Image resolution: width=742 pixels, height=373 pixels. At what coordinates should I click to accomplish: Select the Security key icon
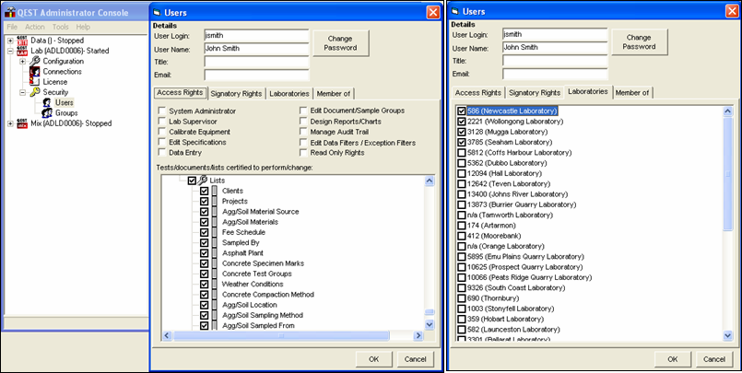[34, 92]
